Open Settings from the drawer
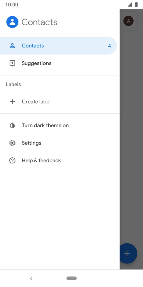The height and width of the screenshot is (287, 143). click(60, 143)
